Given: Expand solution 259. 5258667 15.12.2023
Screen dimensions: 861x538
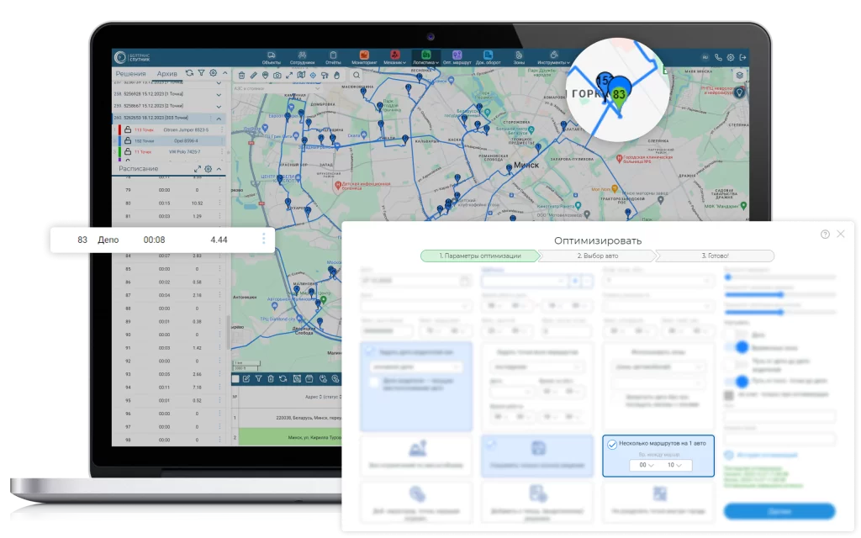Looking at the screenshot, I should click(219, 107).
